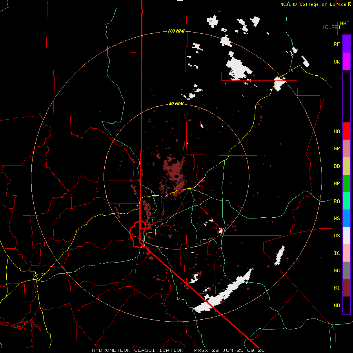353x353 pixels.
Task: Click the GC gray legend swatch
Action: (x=346, y=270)
